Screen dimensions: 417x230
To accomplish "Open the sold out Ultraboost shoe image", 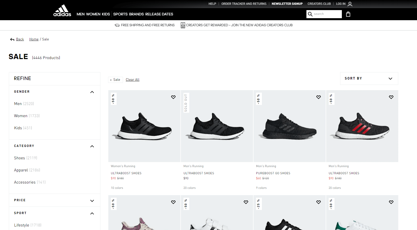I will click(x=217, y=126).
